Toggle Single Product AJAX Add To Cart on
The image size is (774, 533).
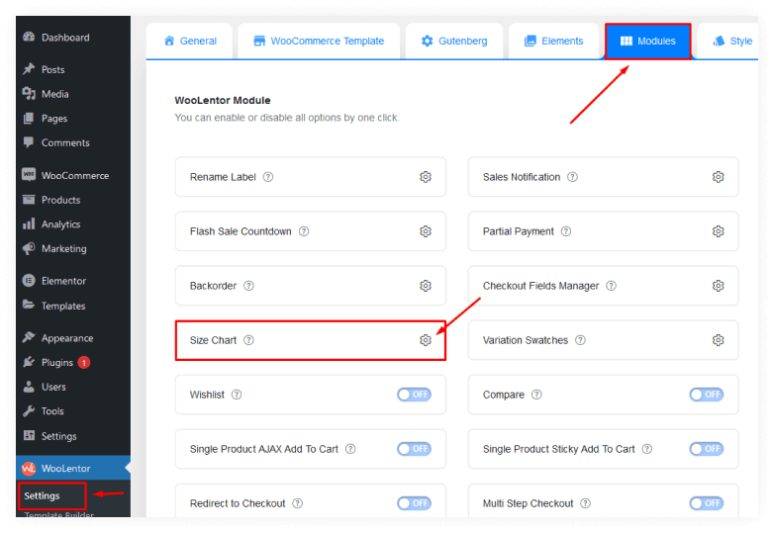(414, 449)
